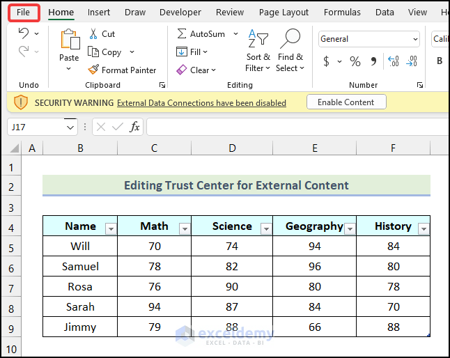Image resolution: width=450 pixels, height=358 pixels.
Task: Select column D header
Action: pos(232,148)
